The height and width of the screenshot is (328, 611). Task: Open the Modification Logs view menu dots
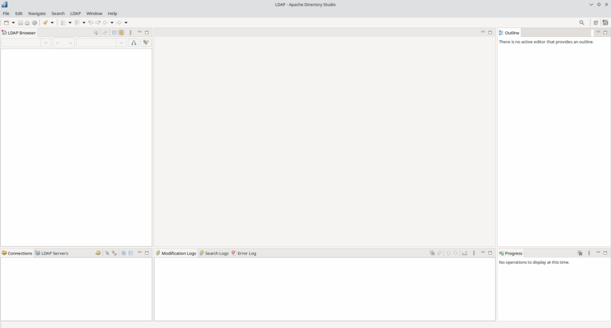[x=474, y=253]
